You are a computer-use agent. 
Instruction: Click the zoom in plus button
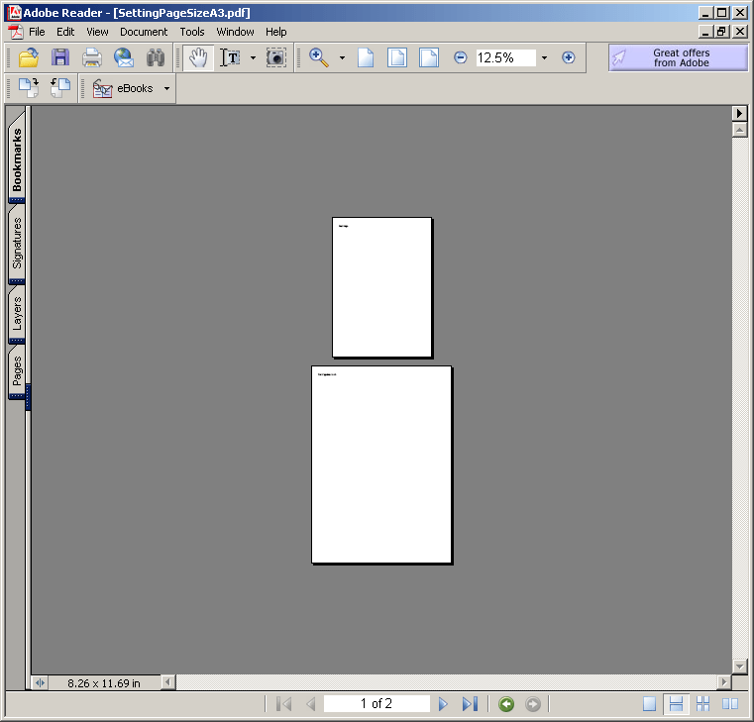(569, 57)
